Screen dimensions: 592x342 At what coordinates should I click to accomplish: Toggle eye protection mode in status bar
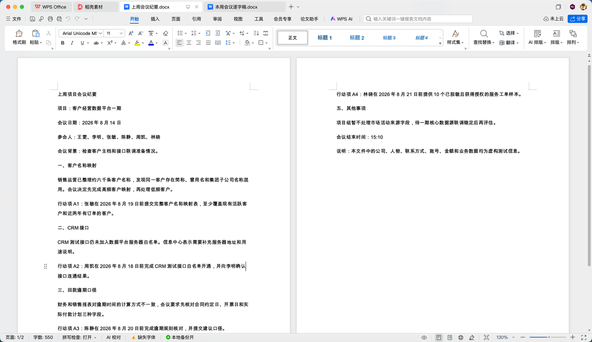(x=424, y=337)
